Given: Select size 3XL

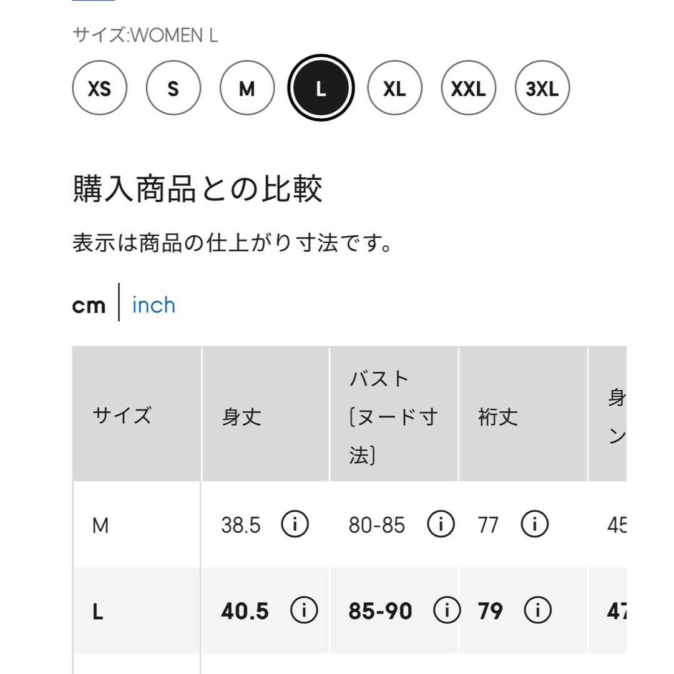Looking at the screenshot, I should [542, 88].
